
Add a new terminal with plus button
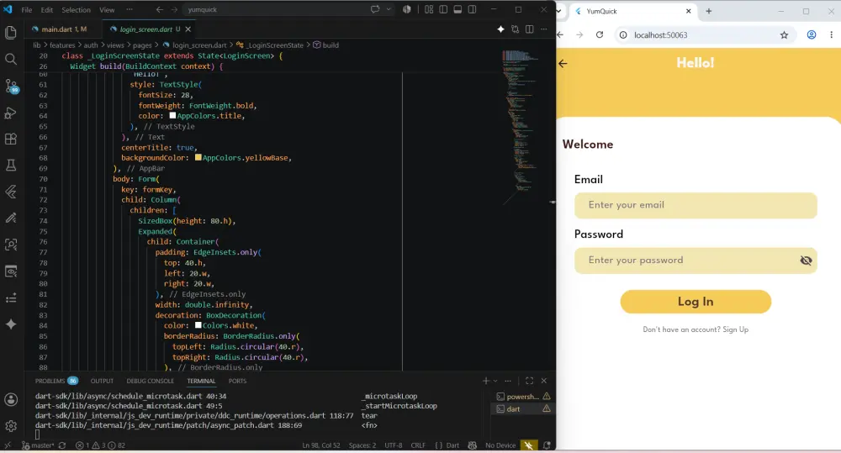coord(486,381)
